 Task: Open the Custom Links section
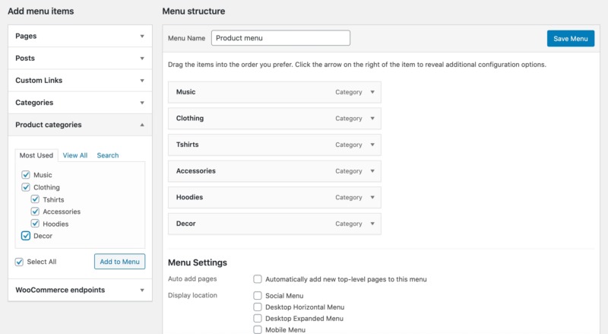(141, 80)
